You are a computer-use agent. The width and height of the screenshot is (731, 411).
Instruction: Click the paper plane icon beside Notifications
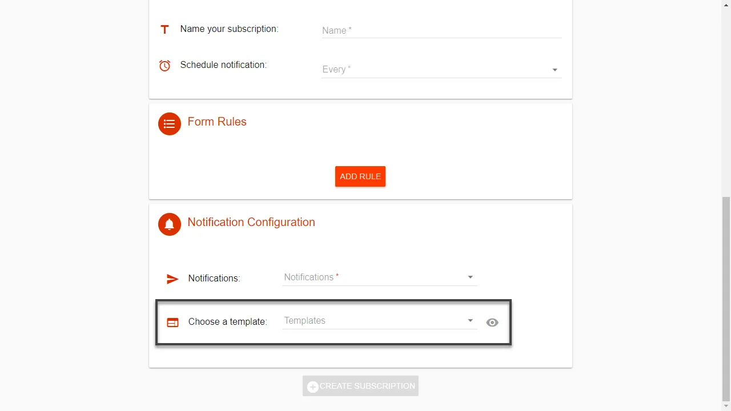(x=172, y=279)
